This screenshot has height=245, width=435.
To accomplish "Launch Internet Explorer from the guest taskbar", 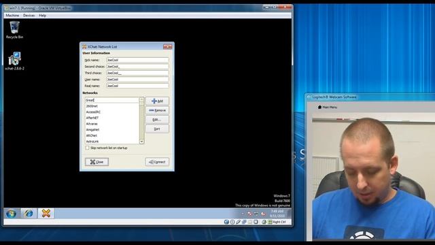I will tap(29, 213).
